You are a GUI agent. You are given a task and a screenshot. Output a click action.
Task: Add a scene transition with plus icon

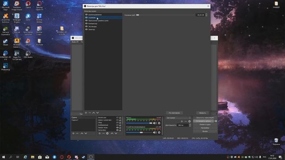182,121
